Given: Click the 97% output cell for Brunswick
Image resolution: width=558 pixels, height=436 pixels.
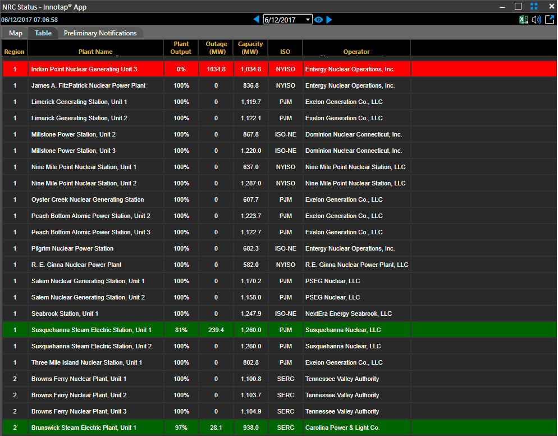Looking at the screenshot, I should point(181,428).
